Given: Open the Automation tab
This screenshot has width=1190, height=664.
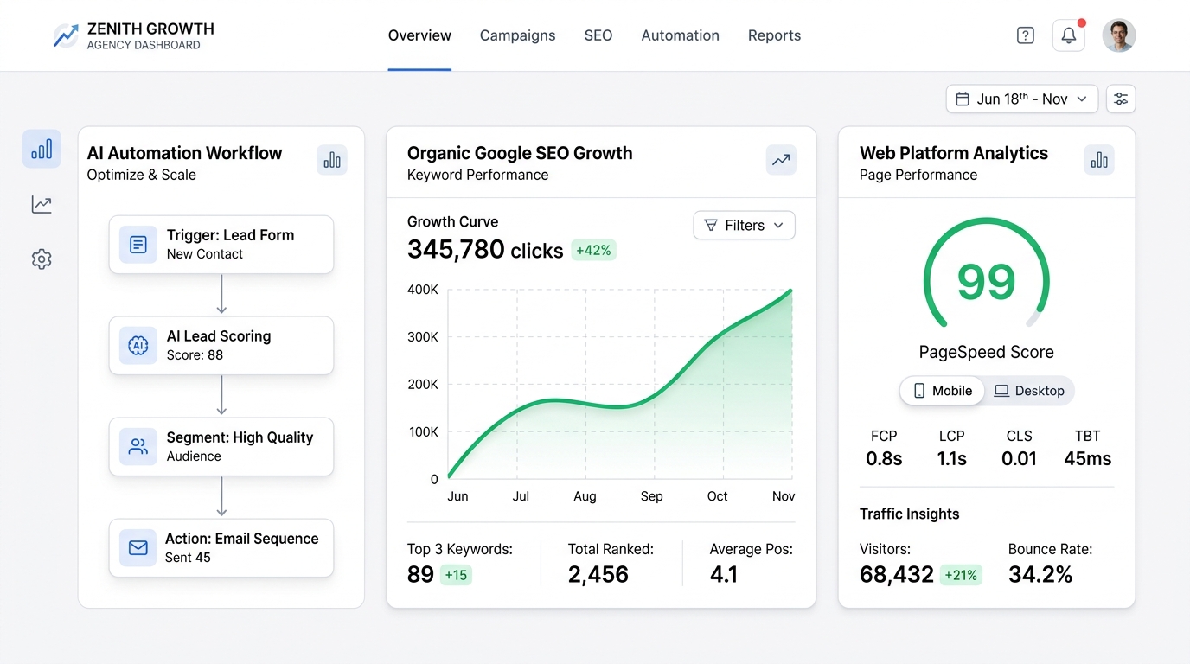Looking at the screenshot, I should coord(681,35).
